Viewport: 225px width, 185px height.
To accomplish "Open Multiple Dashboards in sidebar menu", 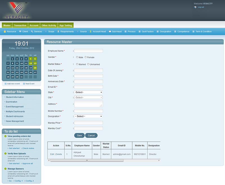I will point(15,111).
